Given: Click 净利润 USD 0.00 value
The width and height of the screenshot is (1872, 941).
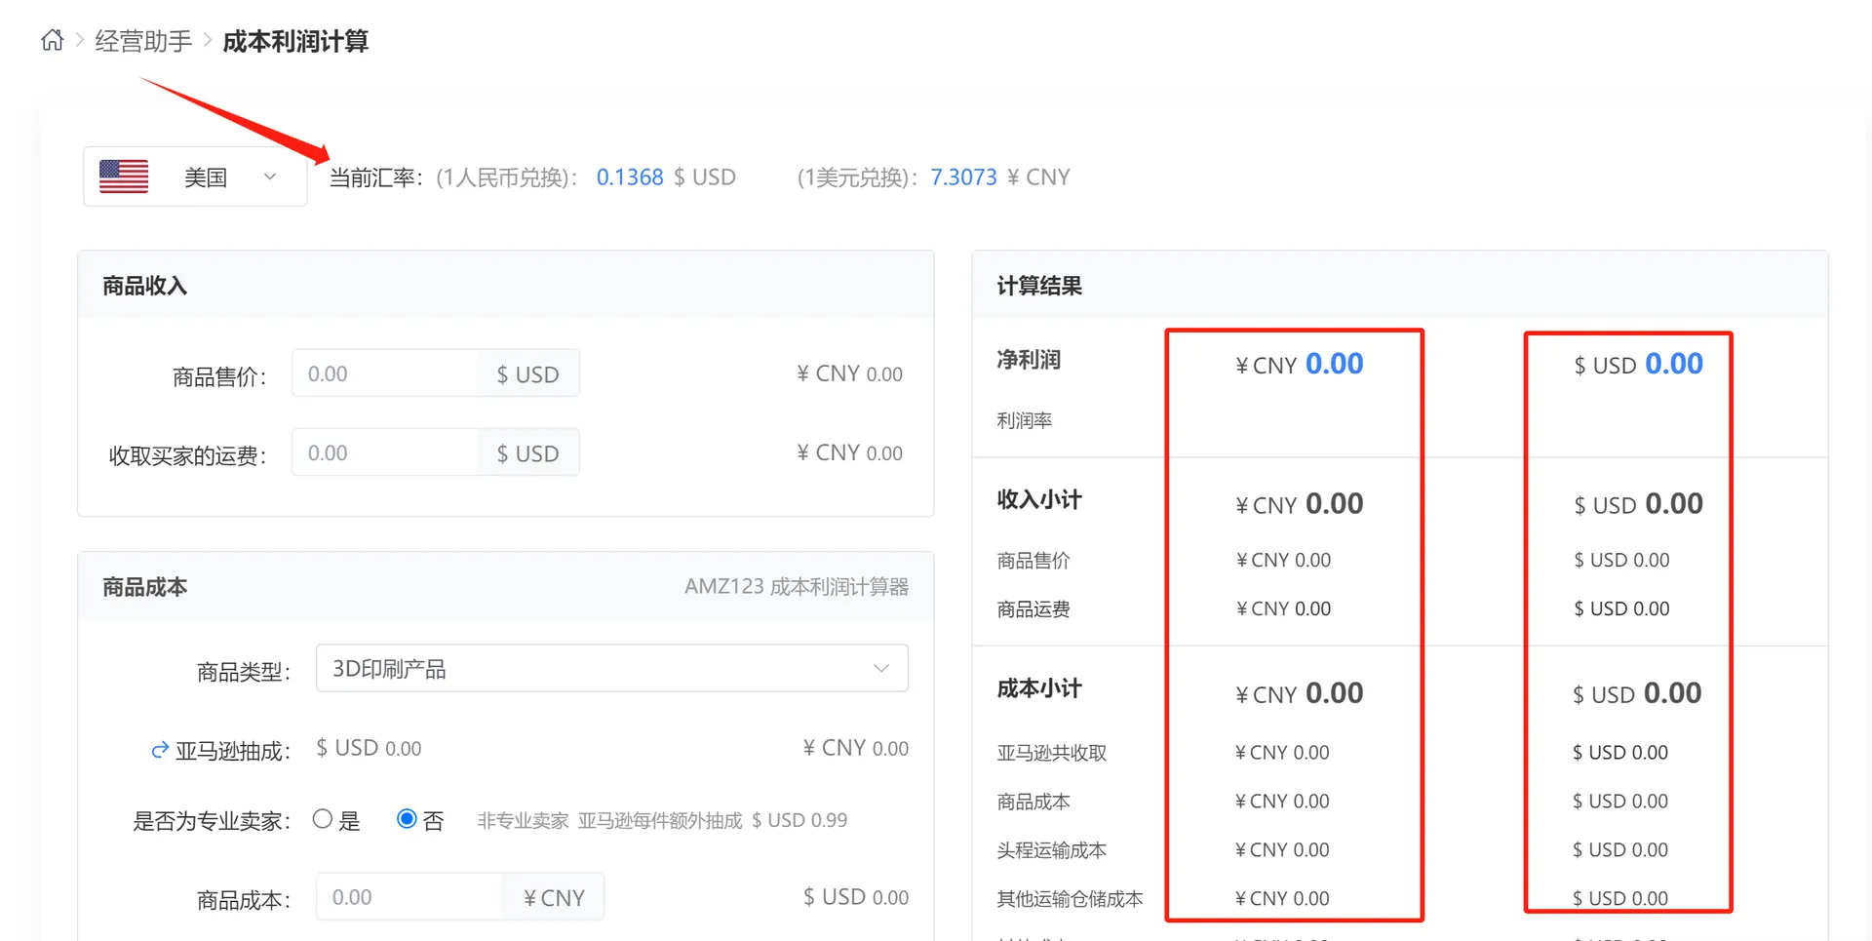Looking at the screenshot, I should coord(1638,365).
